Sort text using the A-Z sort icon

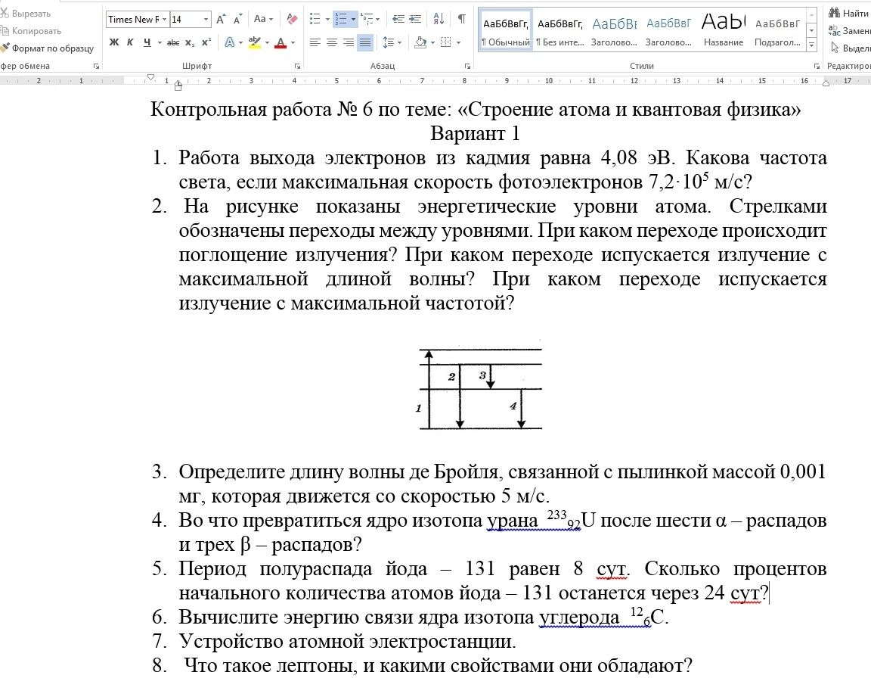(439, 19)
